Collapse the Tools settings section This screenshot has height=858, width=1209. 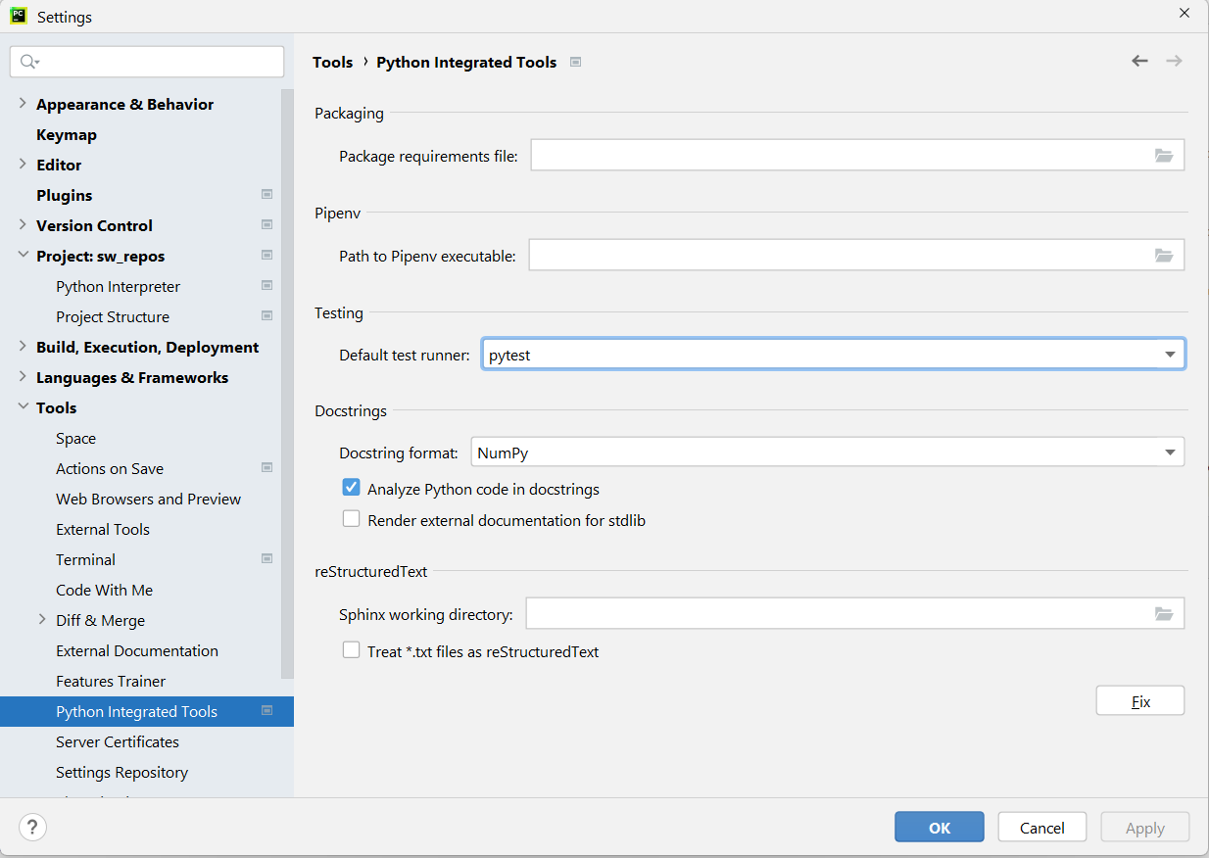point(23,406)
